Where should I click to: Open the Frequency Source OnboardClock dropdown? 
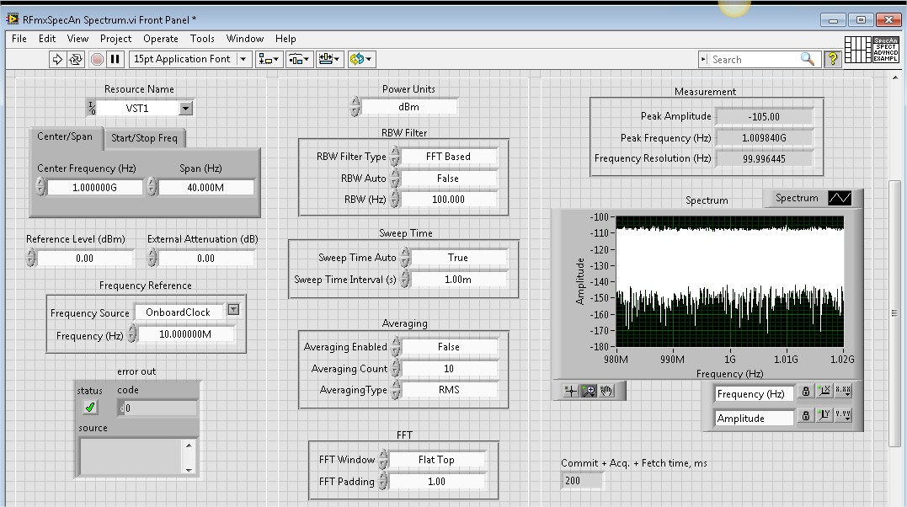[x=232, y=311]
